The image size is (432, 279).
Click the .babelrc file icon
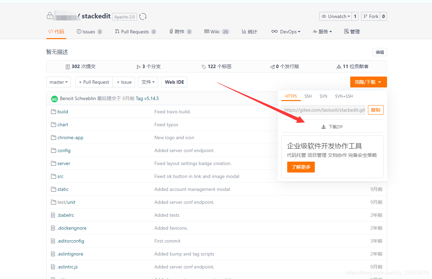tap(53, 215)
